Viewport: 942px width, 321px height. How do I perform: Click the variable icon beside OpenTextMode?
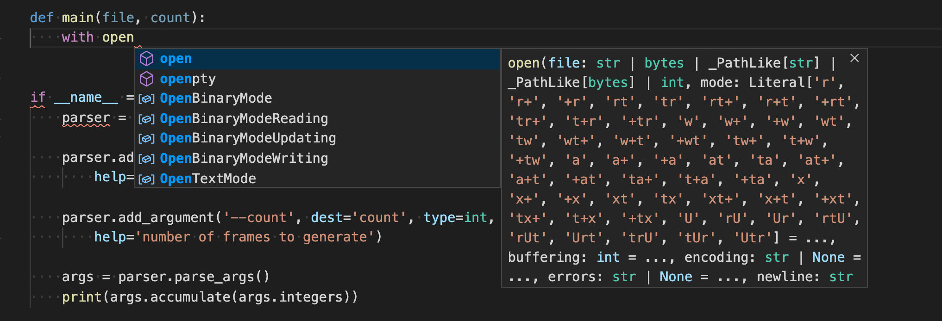pyautogui.click(x=147, y=179)
